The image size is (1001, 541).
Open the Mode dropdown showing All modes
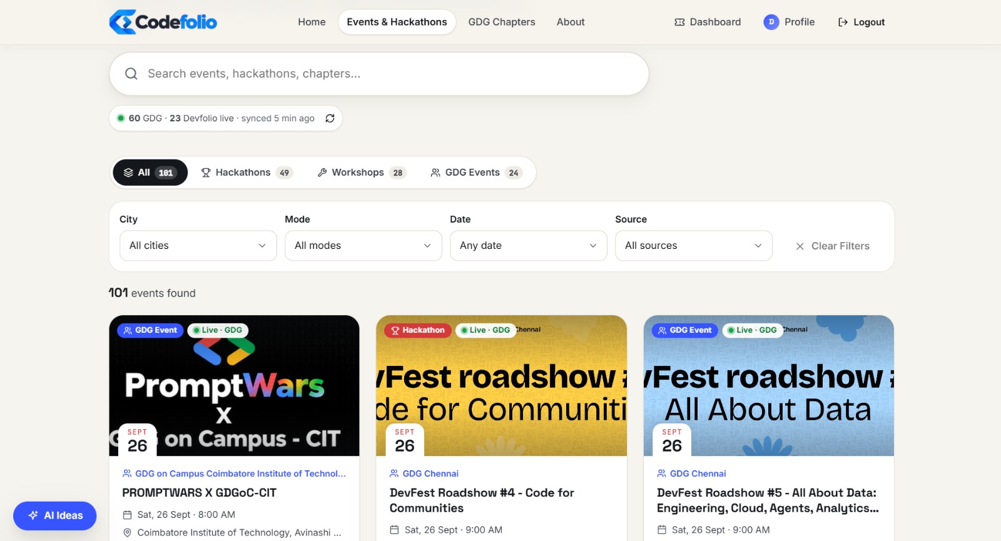(x=363, y=246)
